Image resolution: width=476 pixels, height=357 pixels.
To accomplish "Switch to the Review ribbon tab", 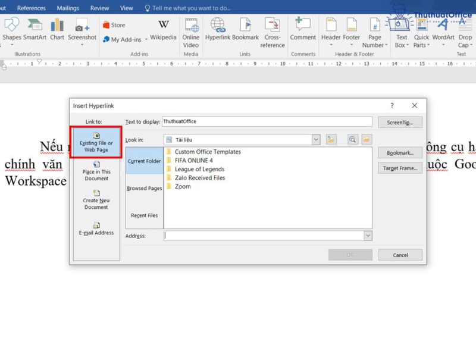I will 101,8.
